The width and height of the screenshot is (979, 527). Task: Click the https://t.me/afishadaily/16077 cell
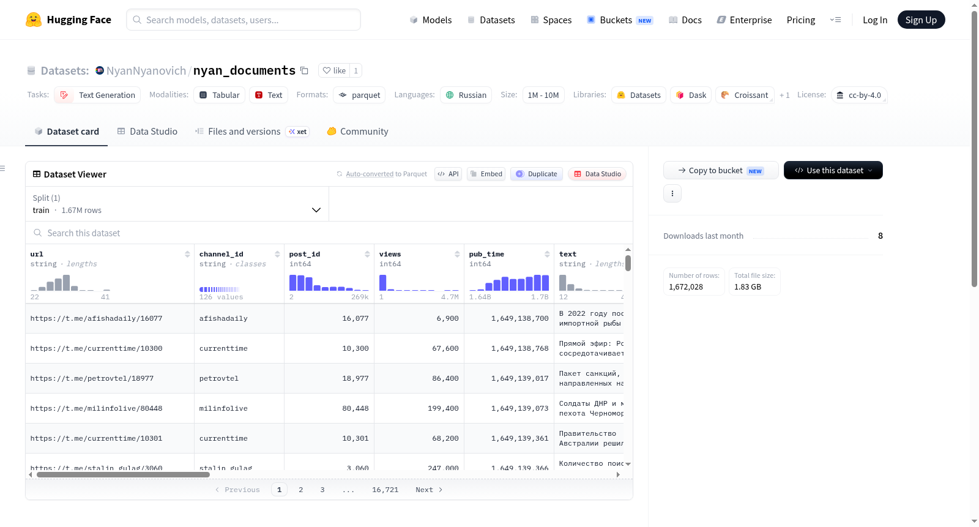pos(110,318)
